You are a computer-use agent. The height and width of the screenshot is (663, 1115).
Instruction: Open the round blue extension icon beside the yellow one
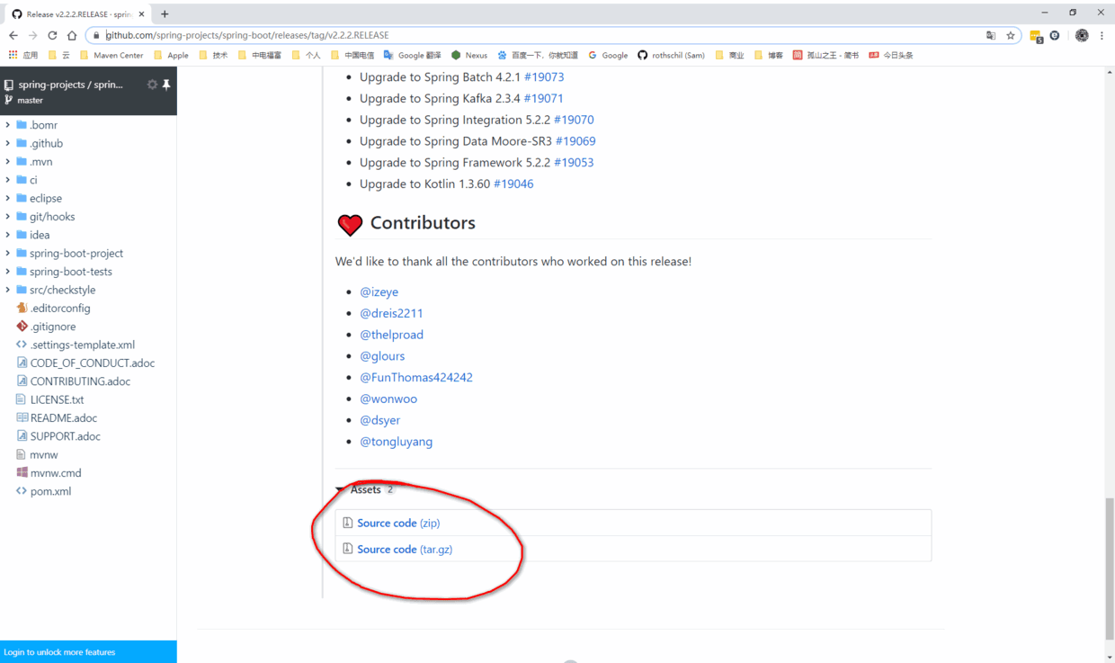1055,35
